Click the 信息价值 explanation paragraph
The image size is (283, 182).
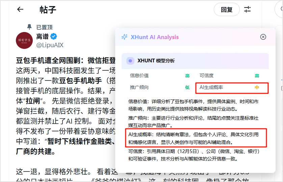click(x=193, y=105)
